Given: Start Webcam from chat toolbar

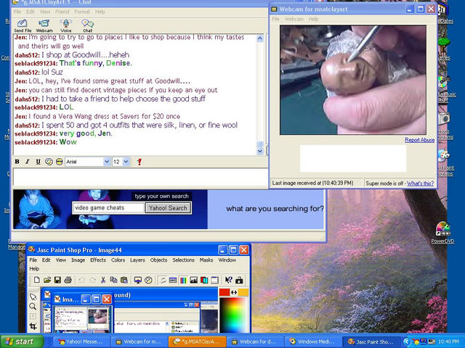Looking at the screenshot, I should [44, 25].
